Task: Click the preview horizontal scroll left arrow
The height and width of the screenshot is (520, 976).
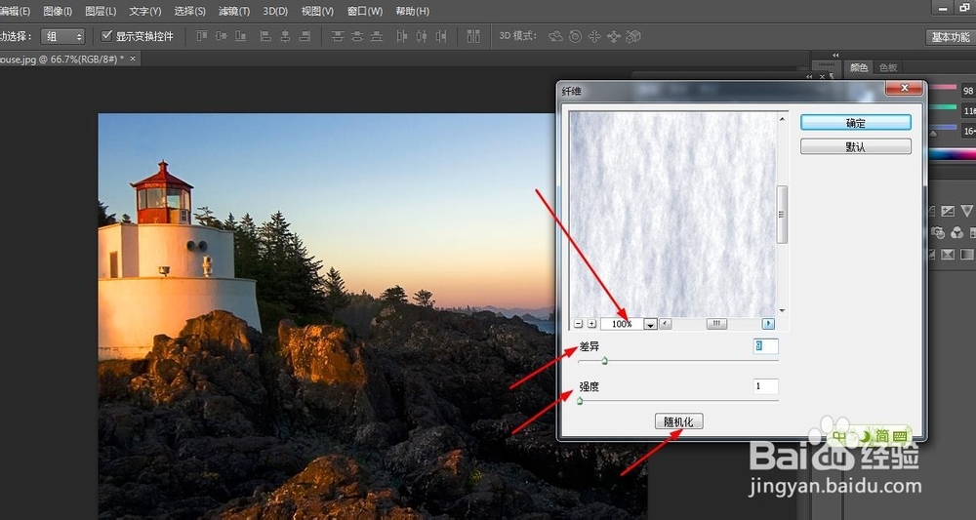Action: (666, 324)
